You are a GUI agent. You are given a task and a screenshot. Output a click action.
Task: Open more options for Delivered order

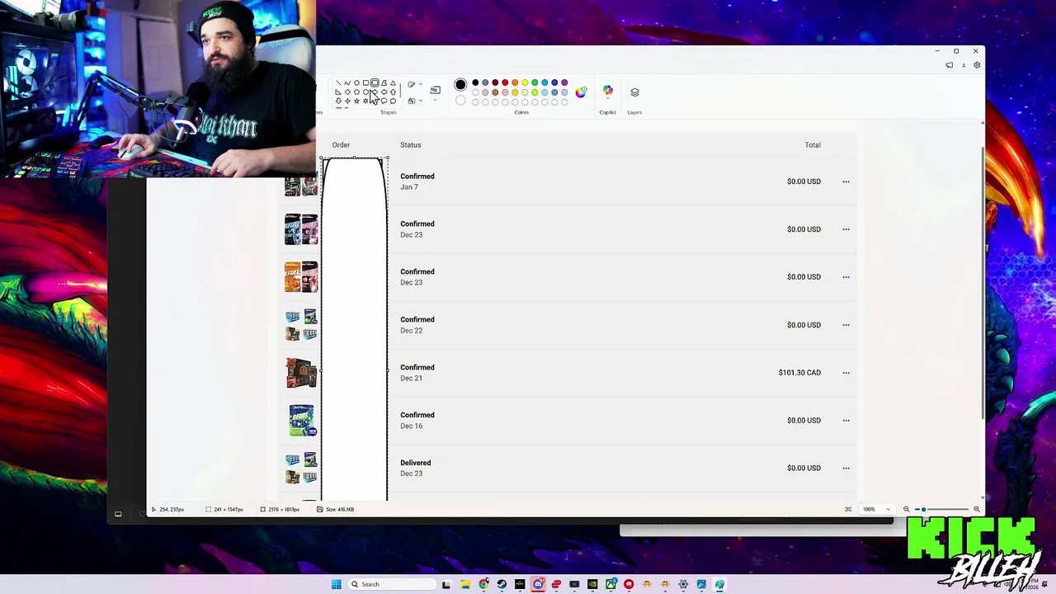pyautogui.click(x=846, y=469)
